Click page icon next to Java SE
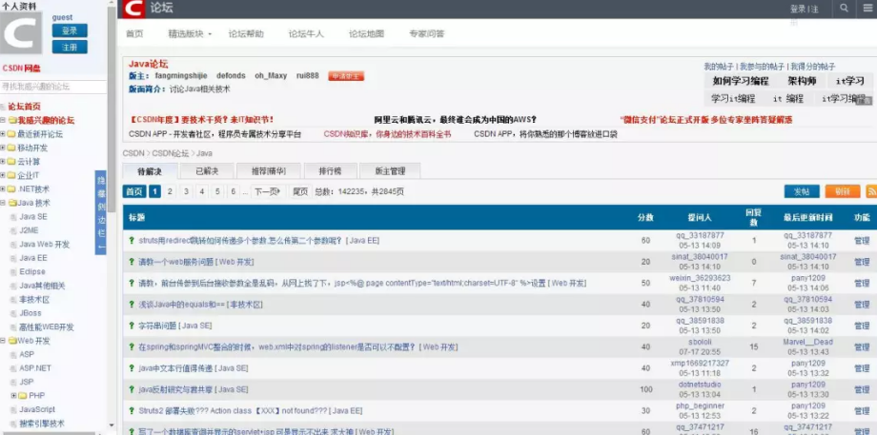This screenshot has height=435, width=877. tap(12, 217)
